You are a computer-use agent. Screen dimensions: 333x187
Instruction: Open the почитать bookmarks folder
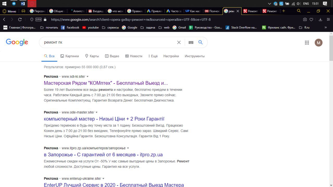[x=49, y=27]
